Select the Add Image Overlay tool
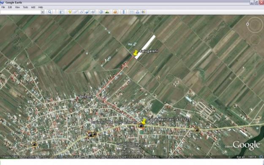 87,12
